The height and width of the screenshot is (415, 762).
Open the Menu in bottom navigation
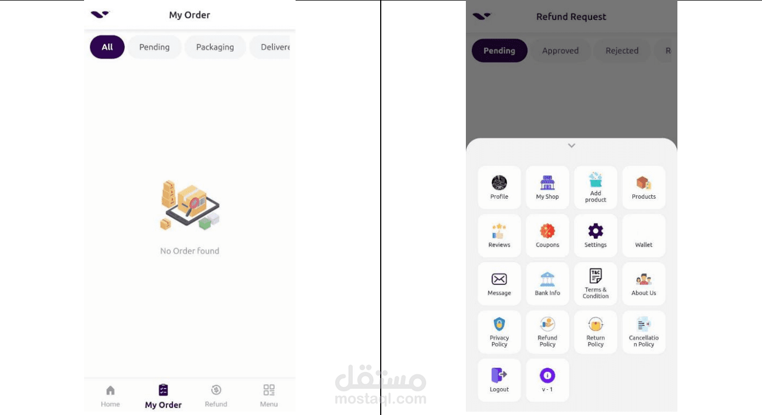point(269,396)
